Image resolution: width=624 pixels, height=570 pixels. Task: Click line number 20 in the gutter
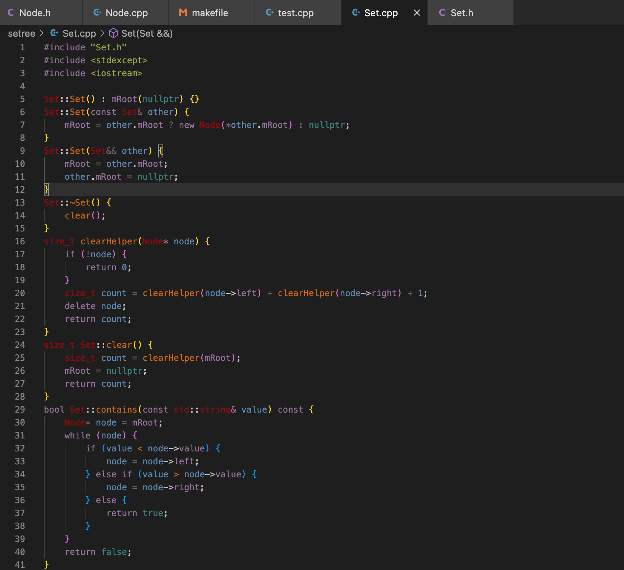(20, 293)
